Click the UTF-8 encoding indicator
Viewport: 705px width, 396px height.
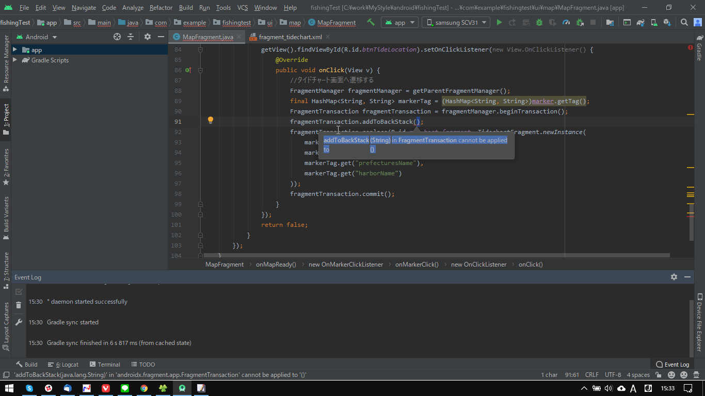(613, 375)
